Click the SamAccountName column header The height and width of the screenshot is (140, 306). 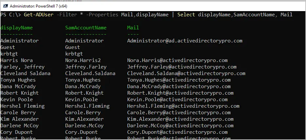pyautogui.click(x=86, y=28)
